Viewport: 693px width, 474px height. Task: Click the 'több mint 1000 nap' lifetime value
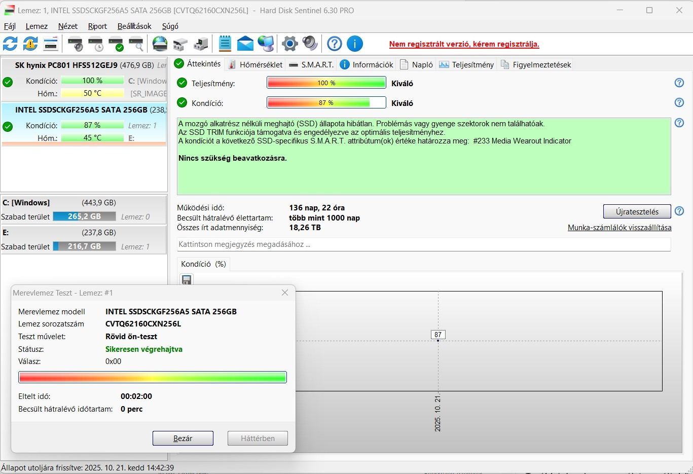(x=324, y=218)
